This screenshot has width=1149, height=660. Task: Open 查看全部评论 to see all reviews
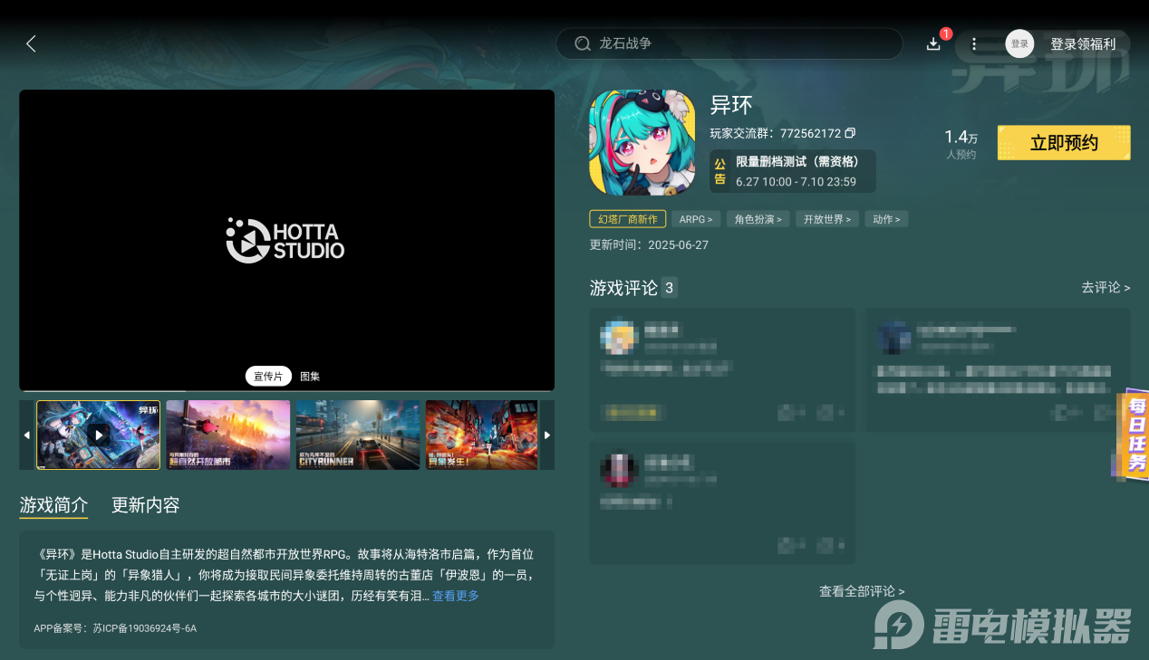tap(860, 591)
